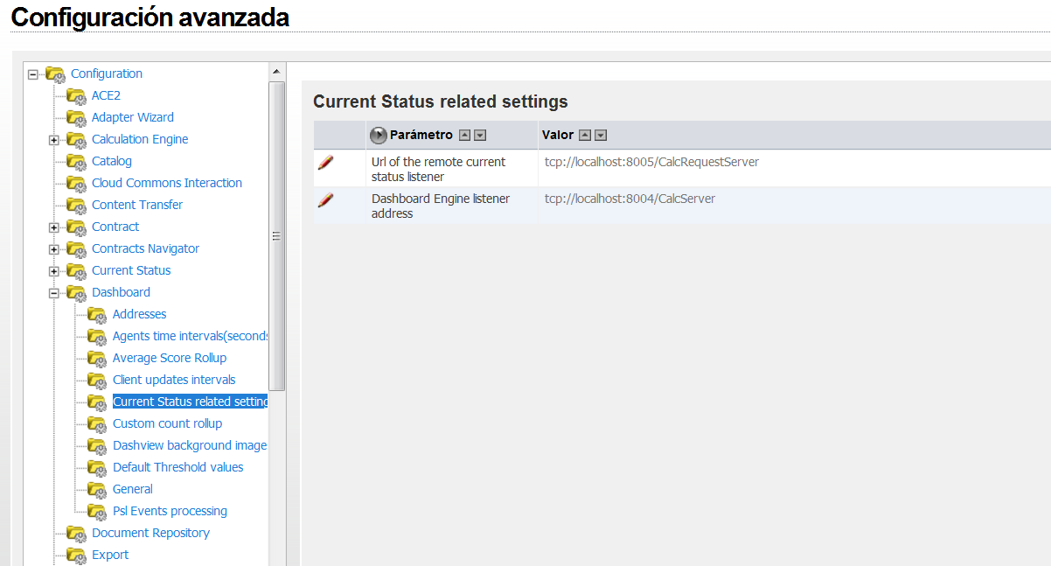The height and width of the screenshot is (566, 1051).
Task: Click the ACE2 folder icon
Action: pos(76,96)
